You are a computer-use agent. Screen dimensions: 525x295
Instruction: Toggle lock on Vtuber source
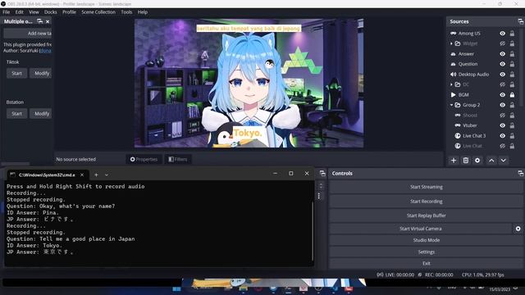coord(512,125)
